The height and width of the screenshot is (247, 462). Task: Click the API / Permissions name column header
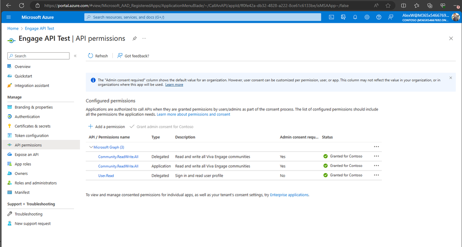[x=109, y=137]
